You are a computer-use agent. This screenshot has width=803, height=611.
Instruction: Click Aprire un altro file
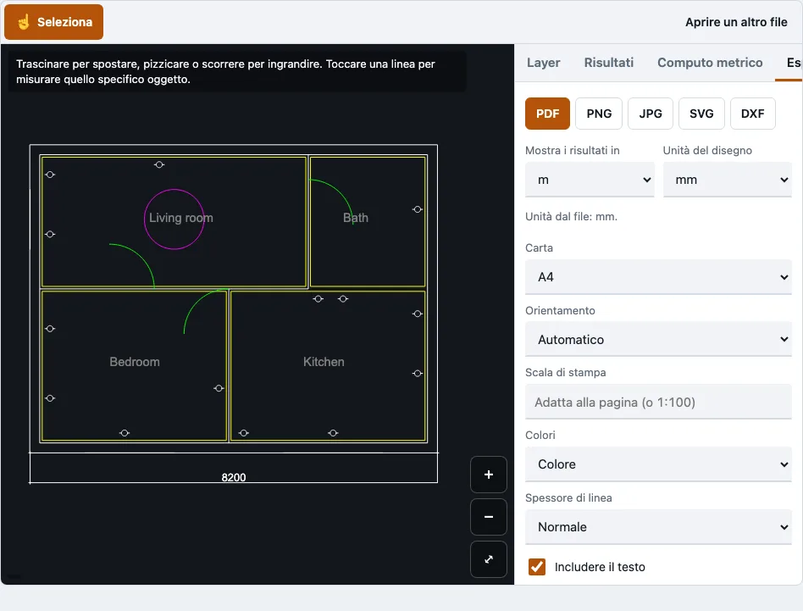click(x=736, y=22)
